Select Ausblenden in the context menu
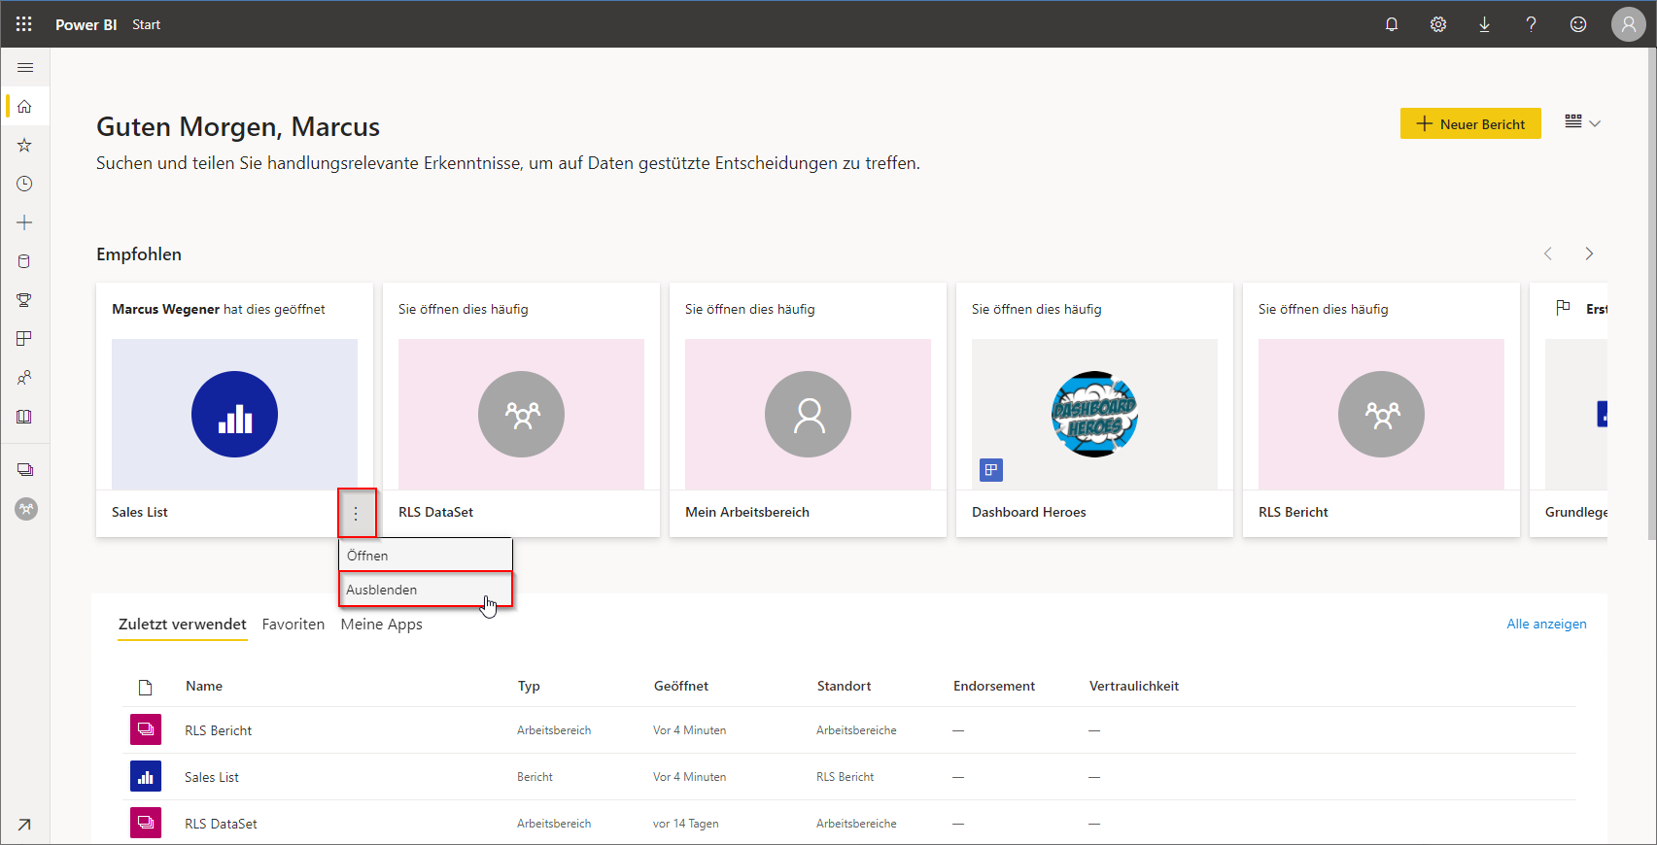The height and width of the screenshot is (845, 1657). pos(426,590)
